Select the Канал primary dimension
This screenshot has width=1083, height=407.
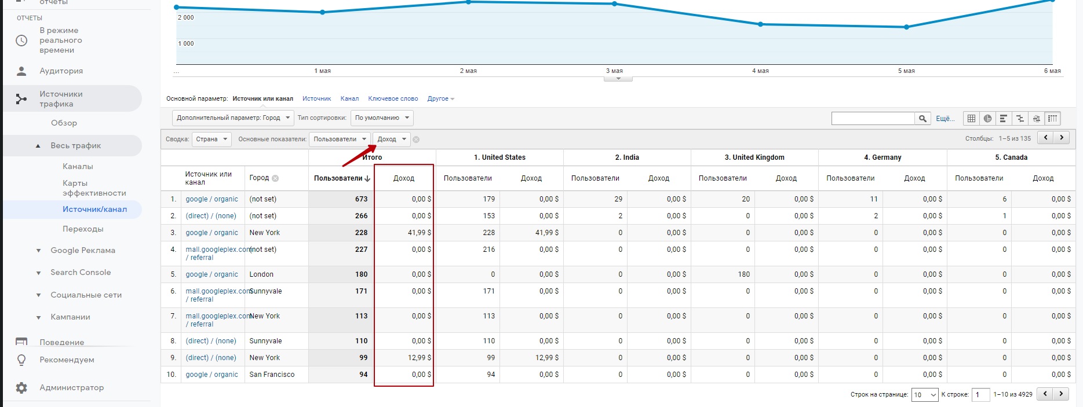349,99
